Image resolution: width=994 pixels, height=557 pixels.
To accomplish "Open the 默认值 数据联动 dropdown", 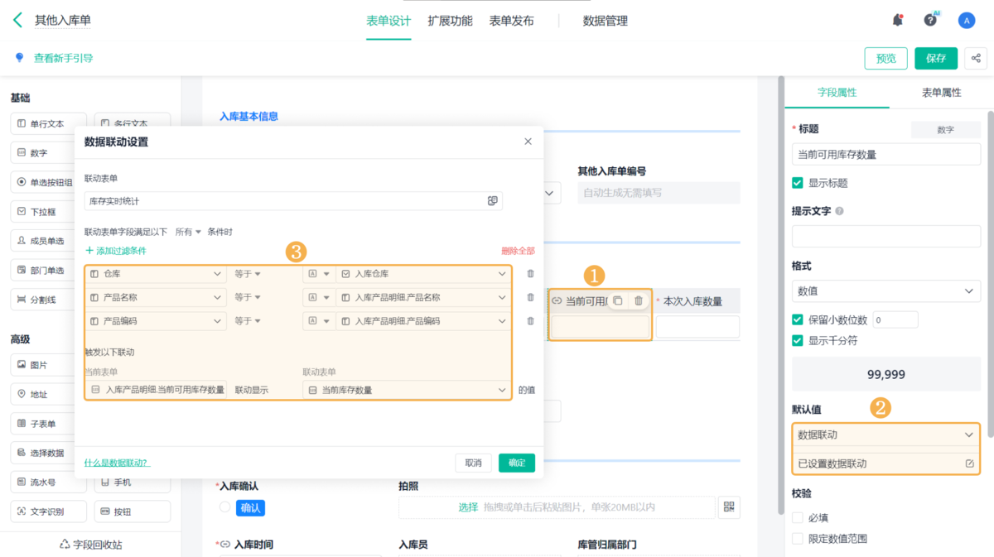I will click(886, 435).
